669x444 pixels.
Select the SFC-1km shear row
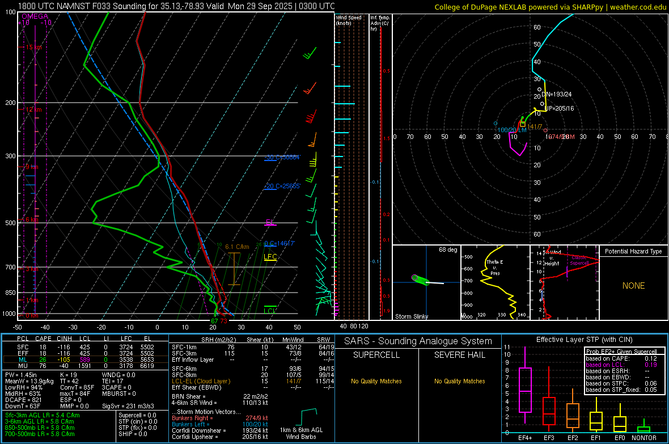click(253, 347)
